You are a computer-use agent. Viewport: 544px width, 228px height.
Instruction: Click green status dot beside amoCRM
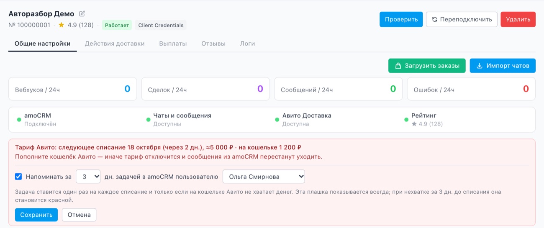[x=19, y=120]
